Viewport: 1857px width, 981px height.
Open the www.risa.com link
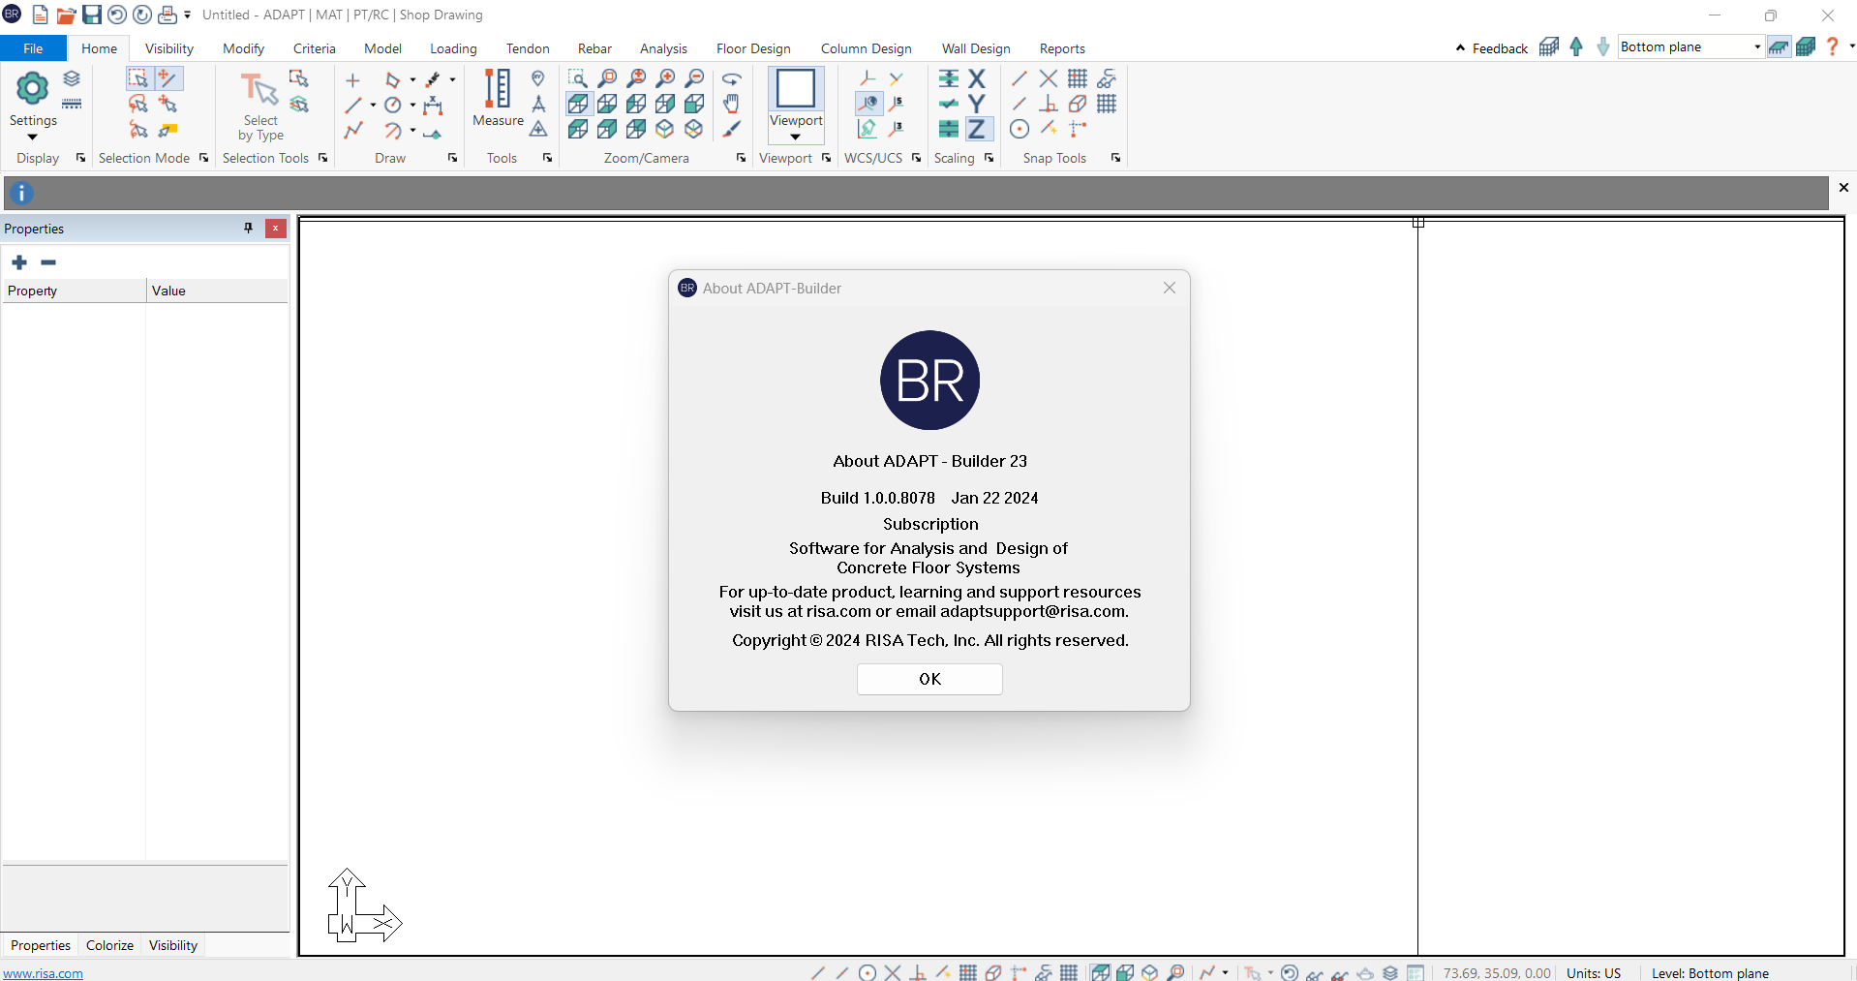44,973
